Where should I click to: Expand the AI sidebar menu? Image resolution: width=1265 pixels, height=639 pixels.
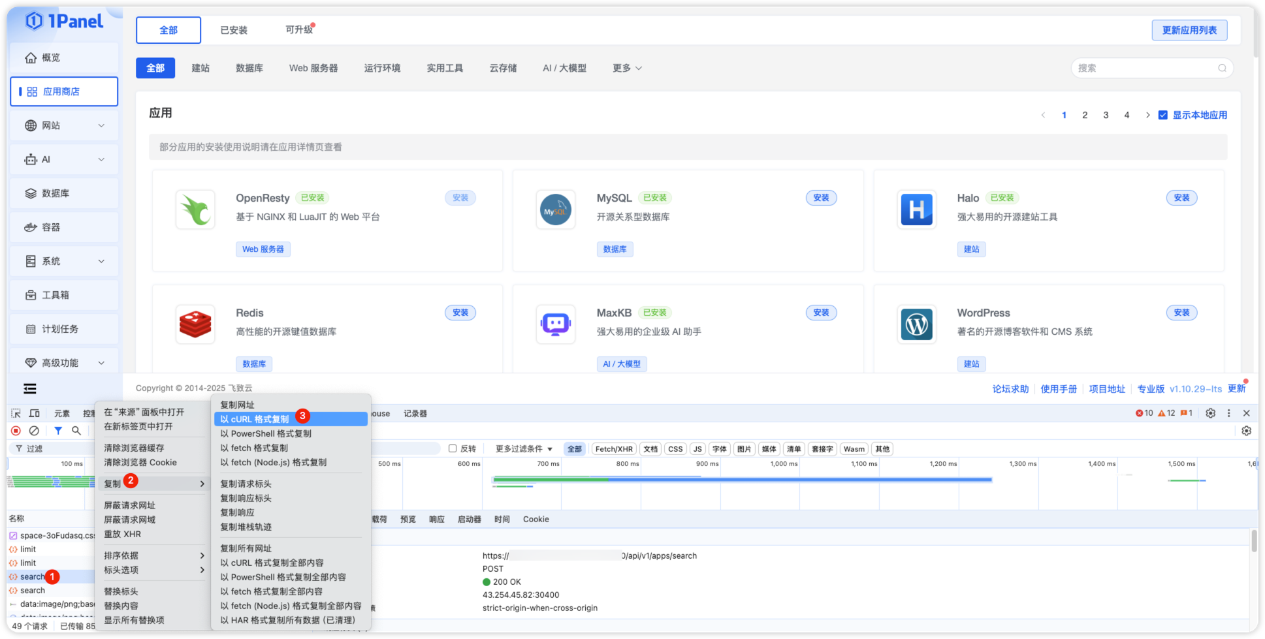pos(64,159)
